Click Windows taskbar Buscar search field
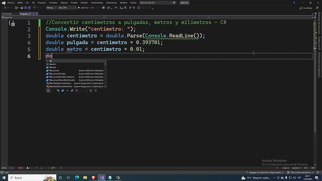 point(32,178)
